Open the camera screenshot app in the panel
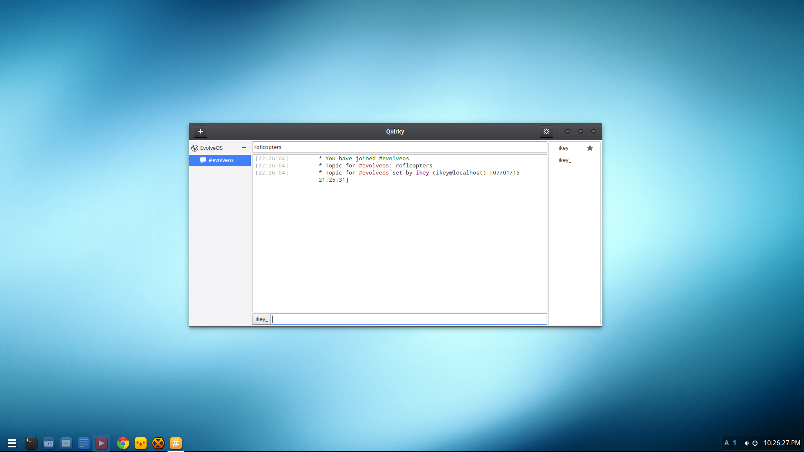This screenshot has width=804, height=452. point(49,443)
